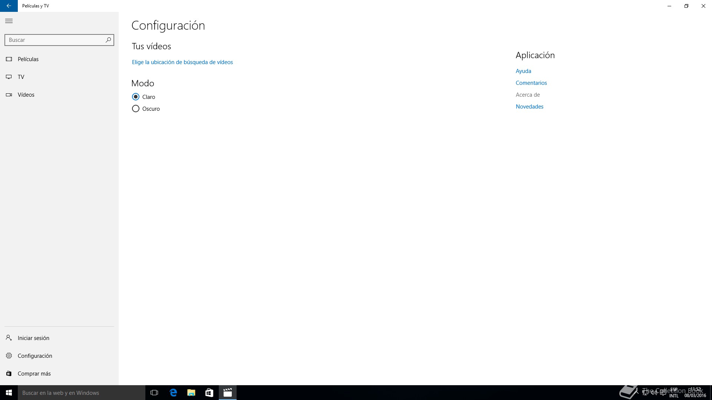Open the Películas section
This screenshot has height=400, width=712.
(28, 59)
